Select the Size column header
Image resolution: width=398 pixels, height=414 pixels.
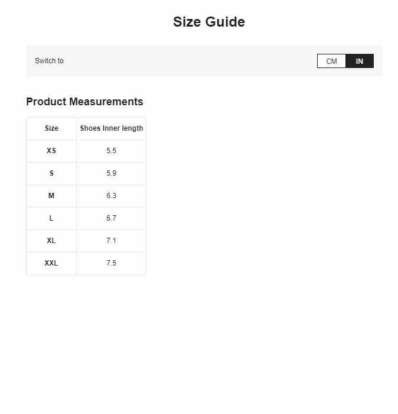[51, 128]
